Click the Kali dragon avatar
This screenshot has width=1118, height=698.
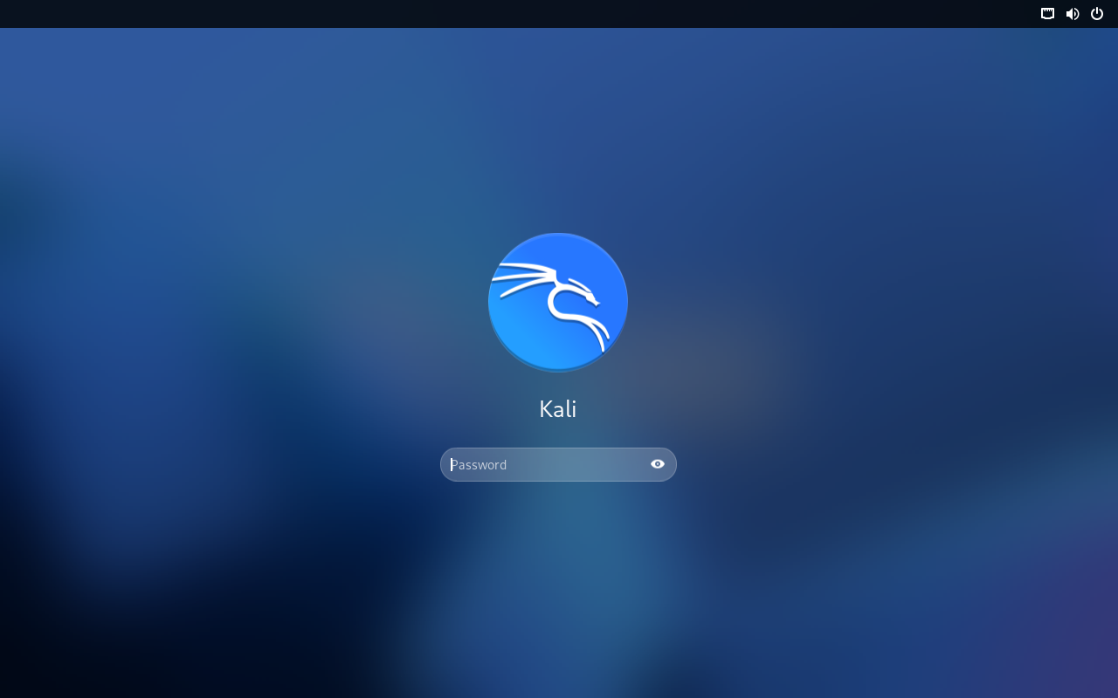[x=558, y=302]
